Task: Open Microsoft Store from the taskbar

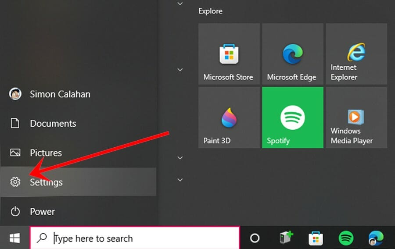Action: pos(316,238)
